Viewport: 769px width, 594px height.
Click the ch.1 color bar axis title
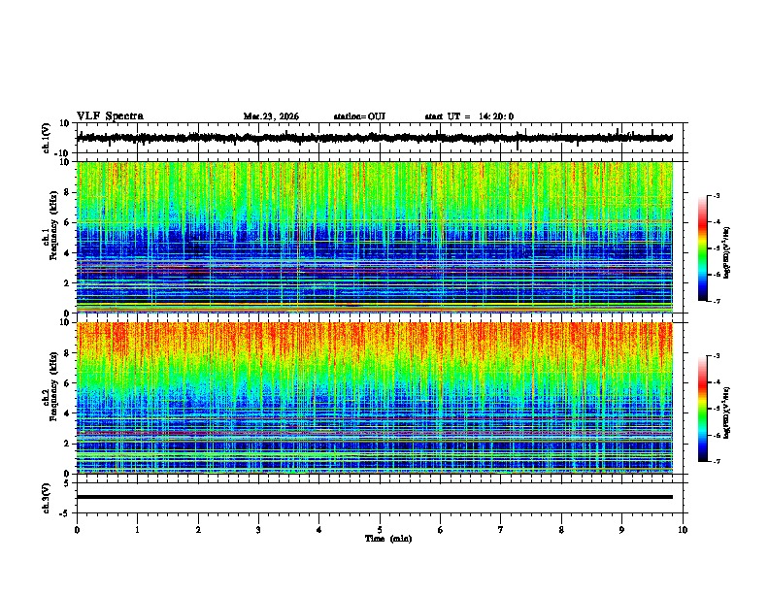727,253
